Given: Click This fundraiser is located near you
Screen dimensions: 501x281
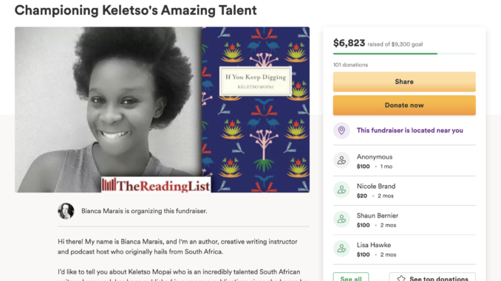Looking at the screenshot, I should [409, 131].
